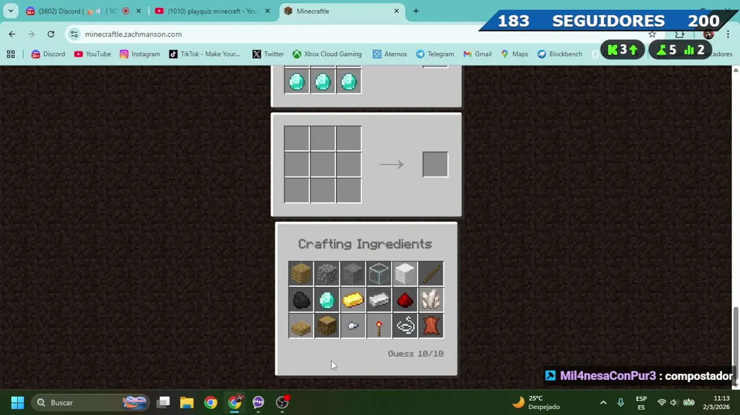This screenshot has height=415, width=740.
Task: Open Chrome's three-dot menu
Action: pos(728,34)
